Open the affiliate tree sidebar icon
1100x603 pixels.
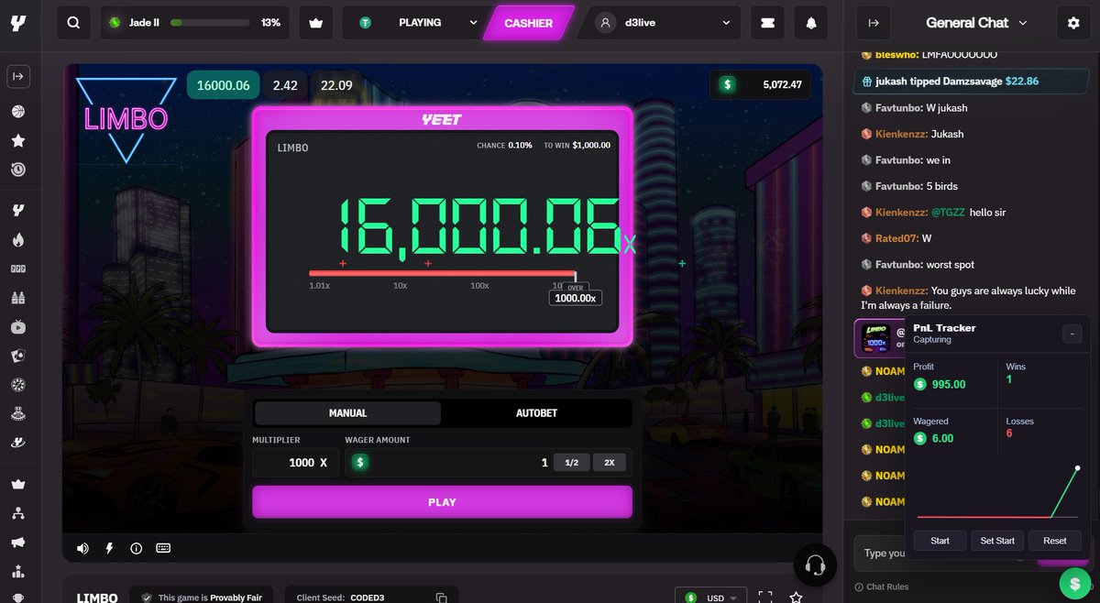(18, 513)
